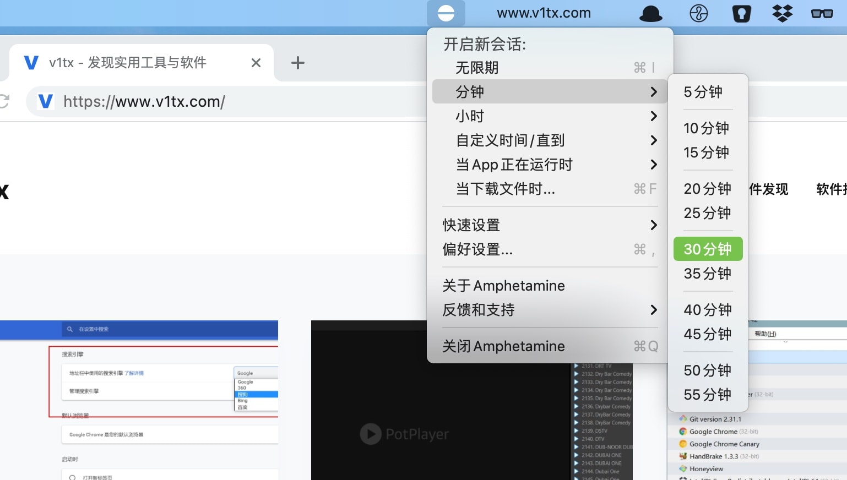
Task: Click Google Chrome Canary in software list
Action: coord(724,444)
